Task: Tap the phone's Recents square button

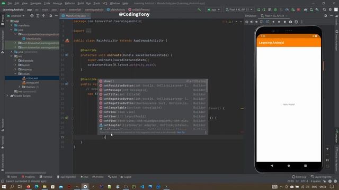Action: tap(305, 166)
